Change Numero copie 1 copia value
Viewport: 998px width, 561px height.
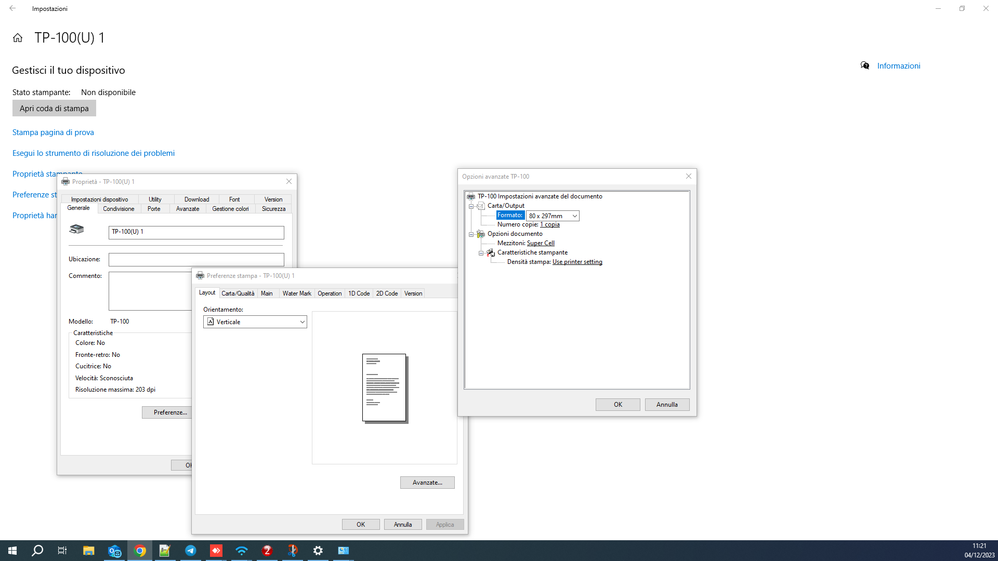(x=549, y=224)
